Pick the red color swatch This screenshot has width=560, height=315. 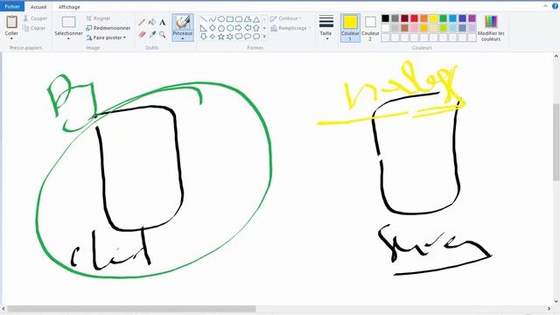tap(414, 18)
